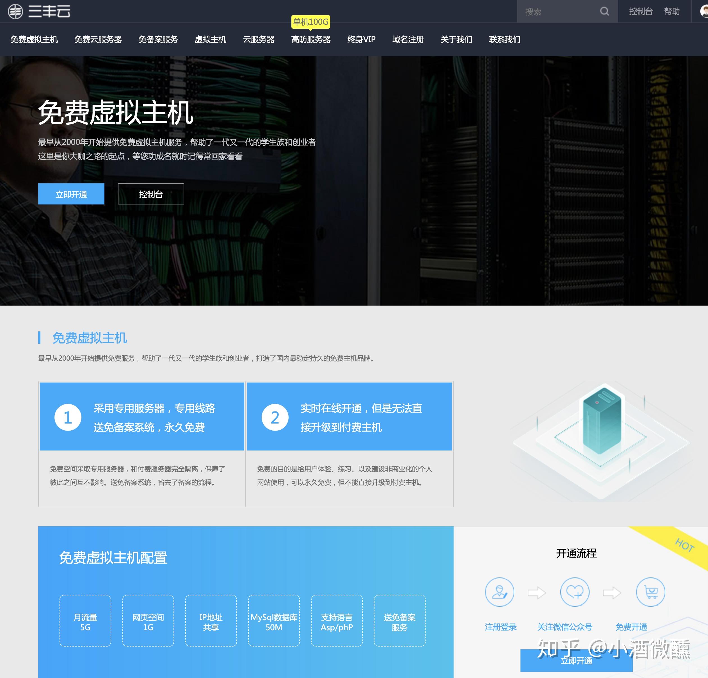Image resolution: width=708 pixels, height=678 pixels.
Task: Click the 实时在线开通 blue card header
Action: 349,416
